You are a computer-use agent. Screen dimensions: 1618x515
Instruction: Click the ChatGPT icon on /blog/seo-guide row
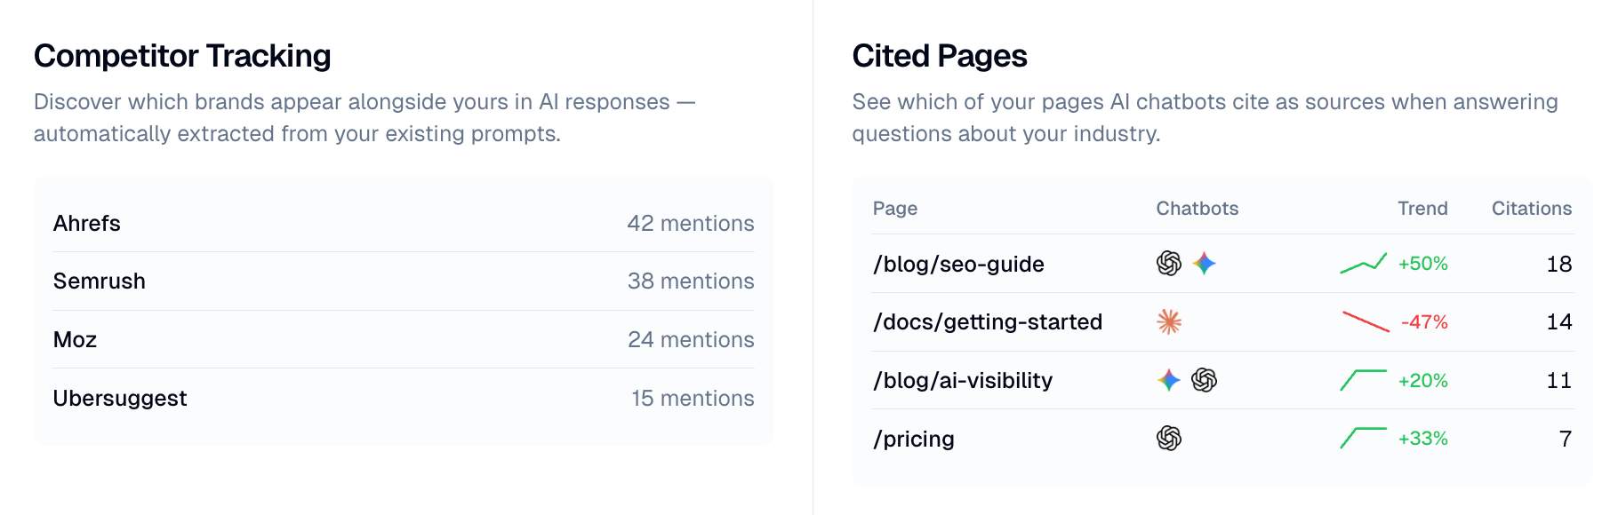click(1168, 263)
